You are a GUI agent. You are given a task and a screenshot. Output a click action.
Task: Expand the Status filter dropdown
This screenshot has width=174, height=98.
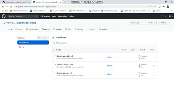click(x=134, y=50)
